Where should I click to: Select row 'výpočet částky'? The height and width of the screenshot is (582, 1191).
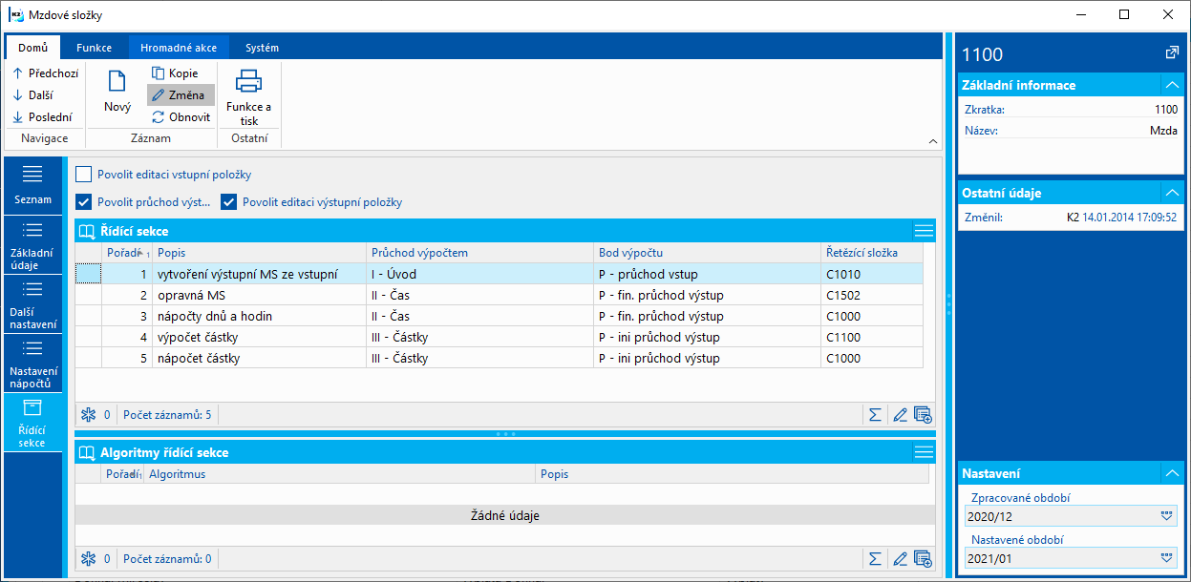click(x=500, y=337)
